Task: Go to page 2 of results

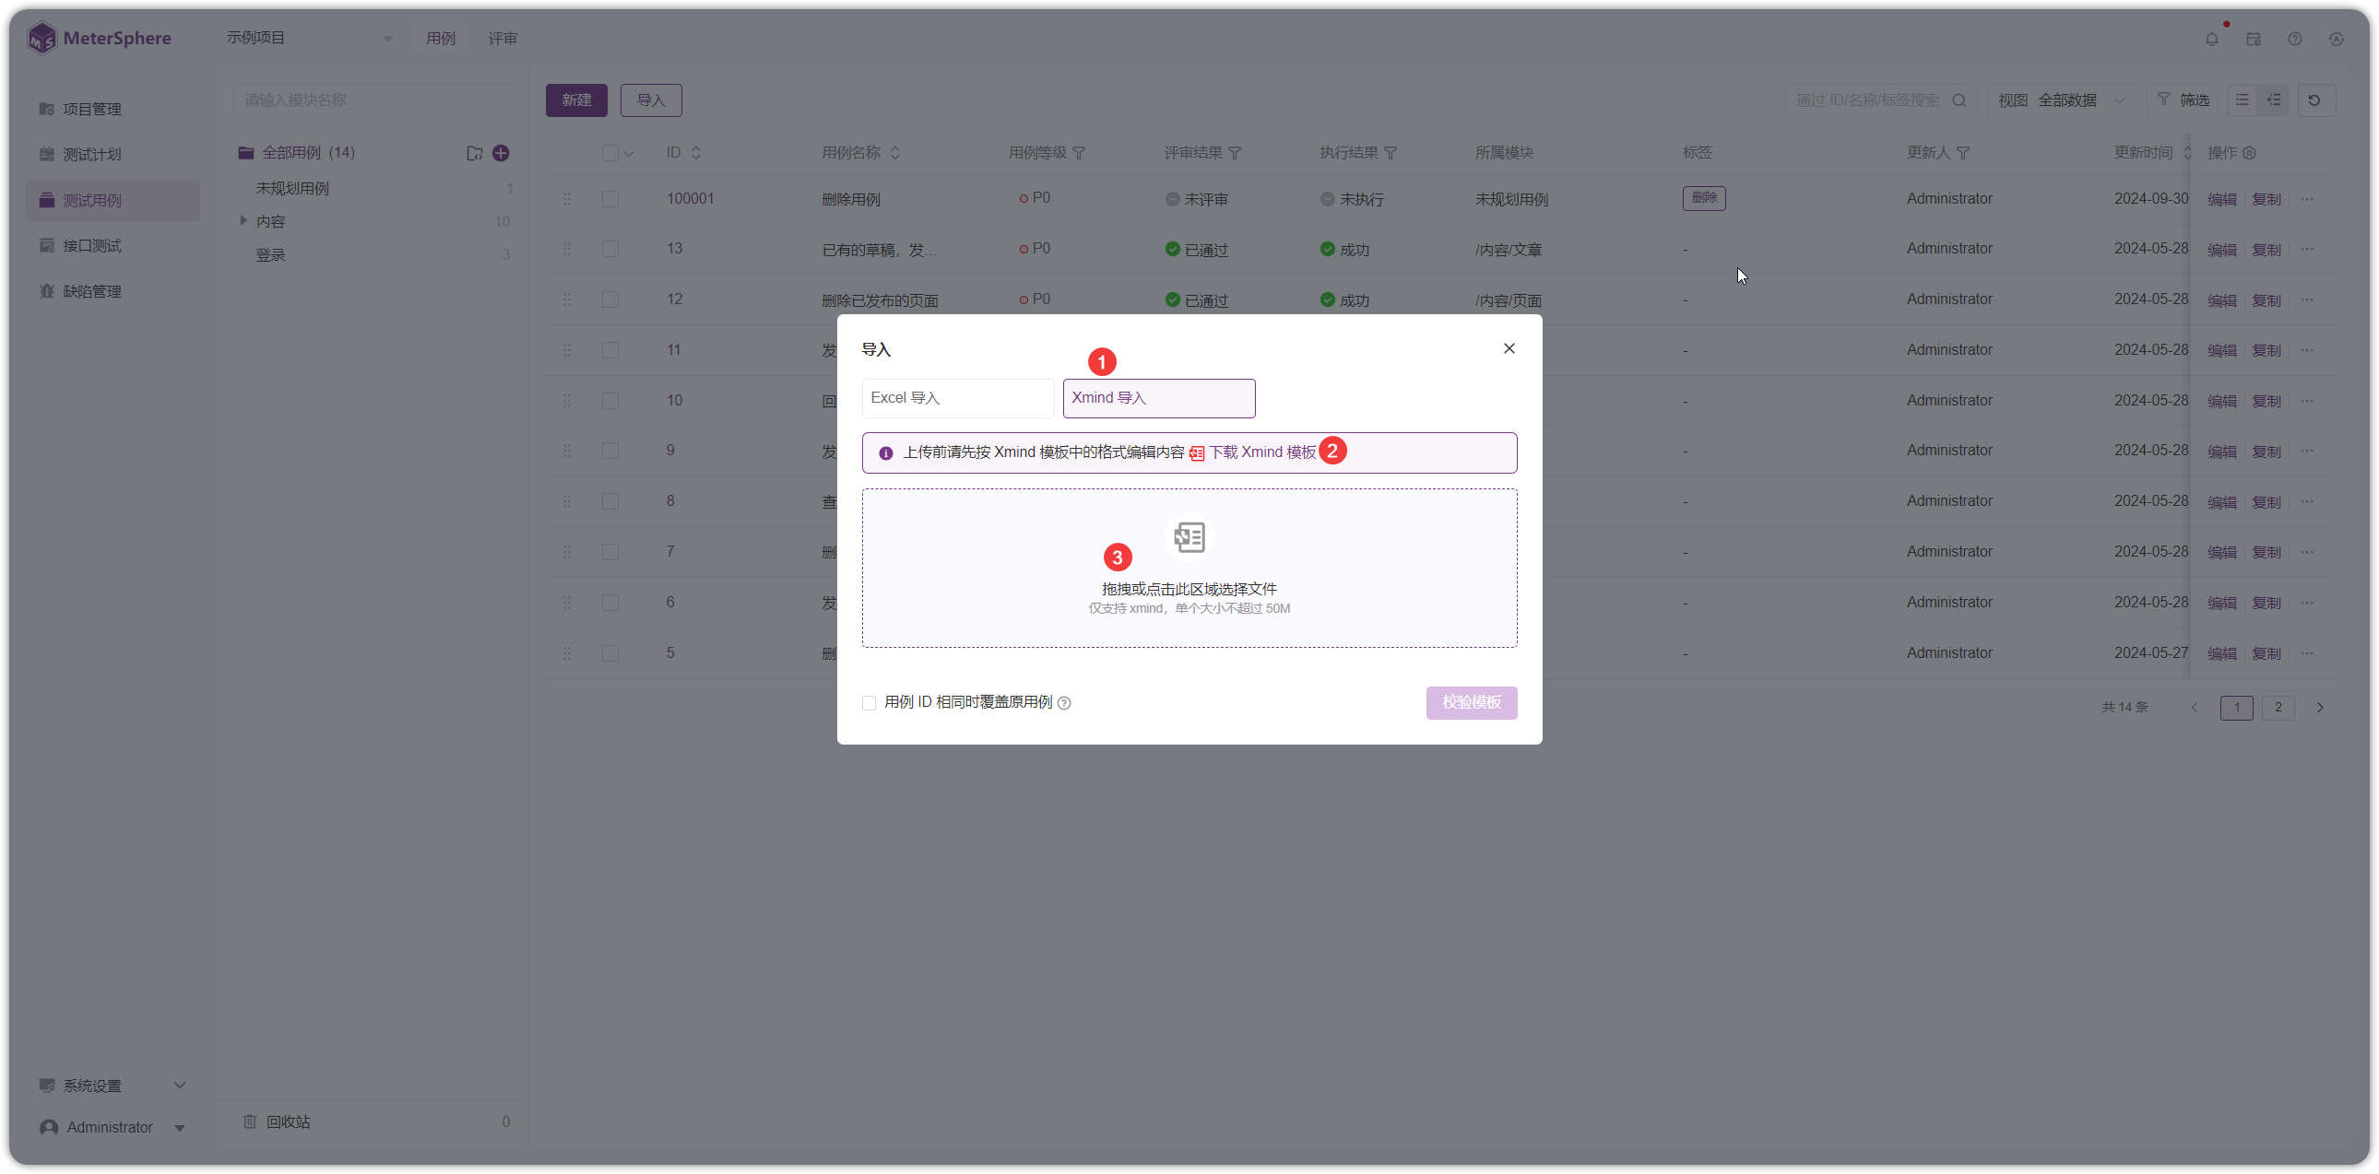Action: tap(2278, 708)
